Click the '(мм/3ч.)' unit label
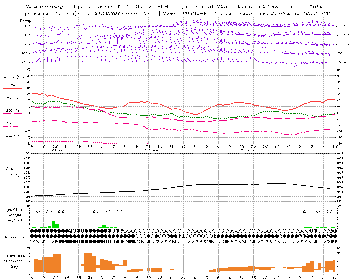Image resolution: width=351 pixels, height=280 pixels. (14, 210)
